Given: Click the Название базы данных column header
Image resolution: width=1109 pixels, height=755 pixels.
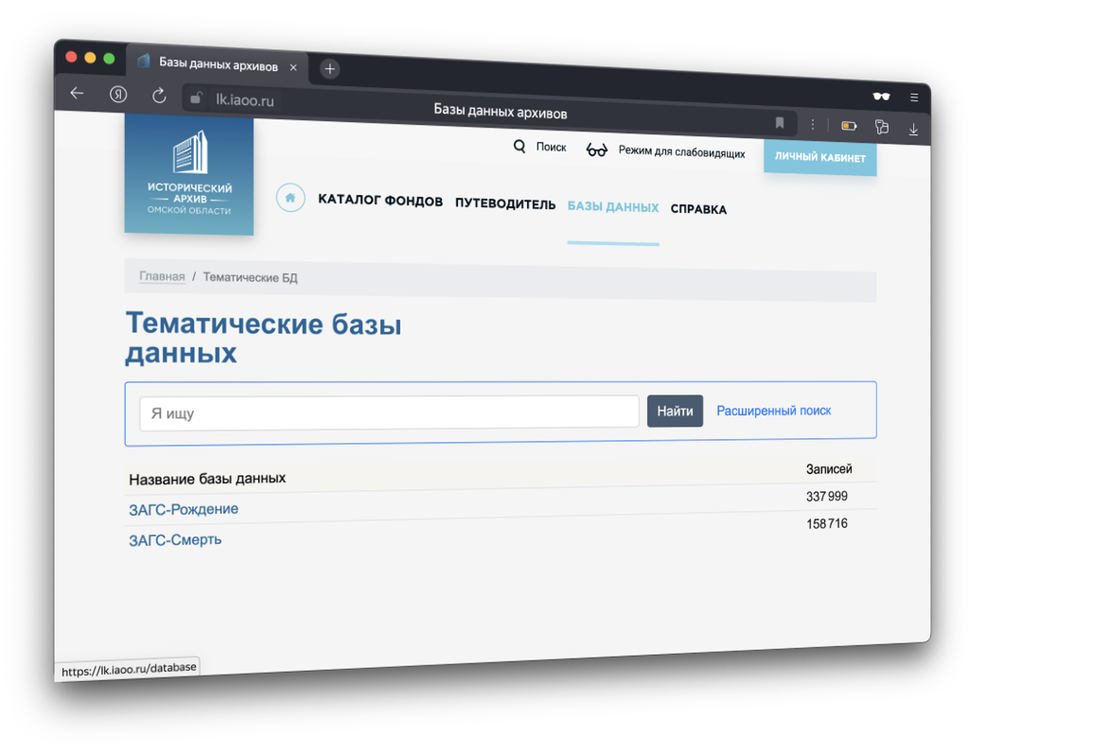Looking at the screenshot, I should (207, 479).
